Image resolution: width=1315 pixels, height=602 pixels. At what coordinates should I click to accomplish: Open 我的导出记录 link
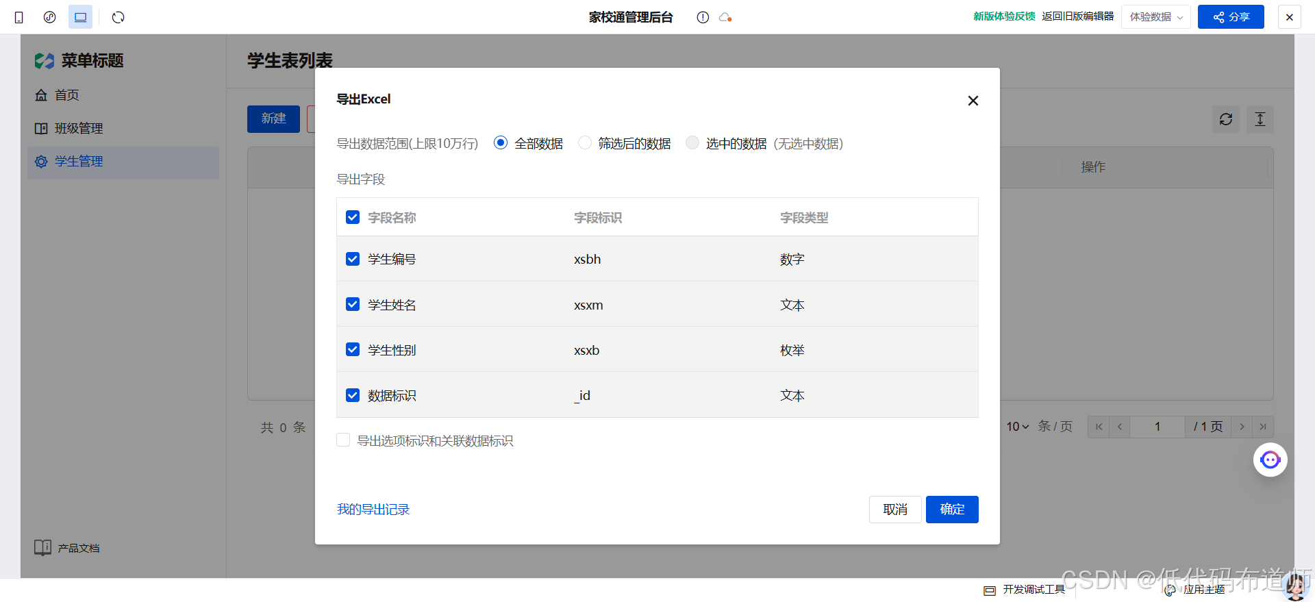click(373, 510)
